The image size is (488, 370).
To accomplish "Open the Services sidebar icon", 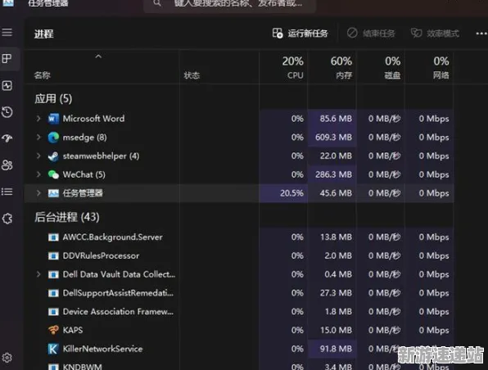I will pyautogui.click(x=7, y=219).
